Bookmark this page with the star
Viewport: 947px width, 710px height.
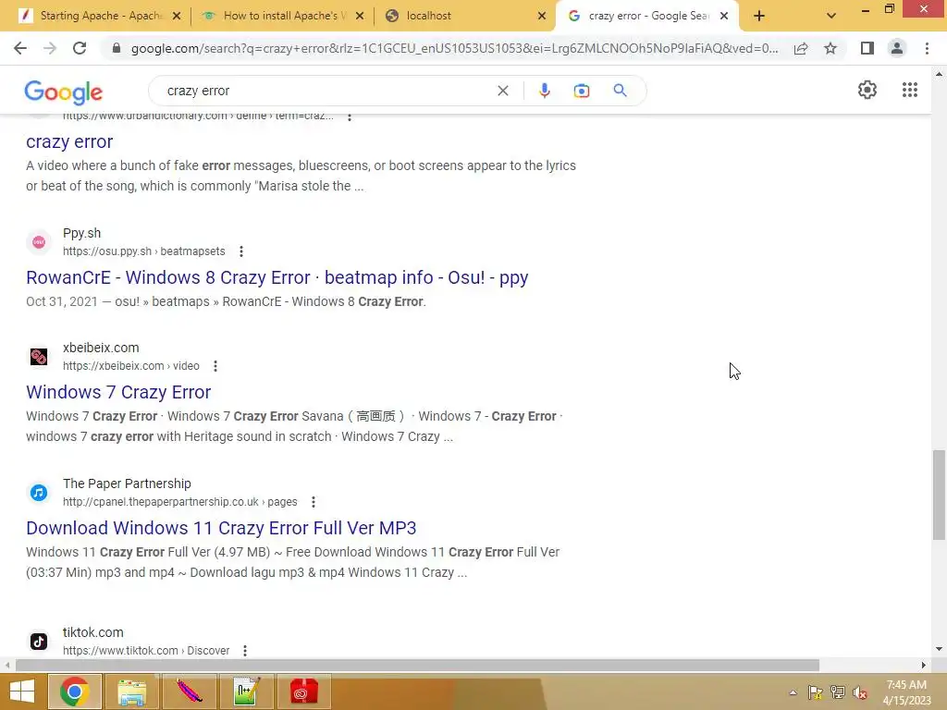[x=830, y=48]
